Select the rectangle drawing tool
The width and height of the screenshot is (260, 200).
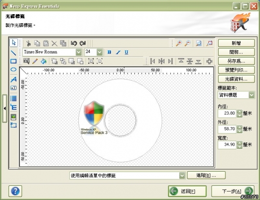13,61
